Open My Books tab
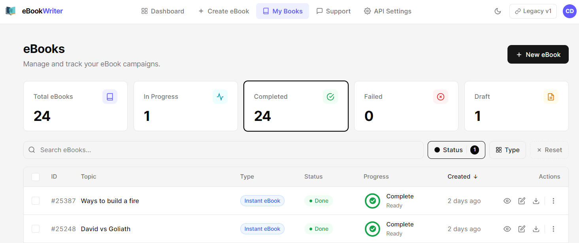579x243 pixels. click(x=283, y=11)
